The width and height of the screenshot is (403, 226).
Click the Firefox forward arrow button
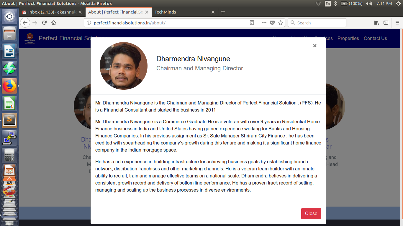35,23
